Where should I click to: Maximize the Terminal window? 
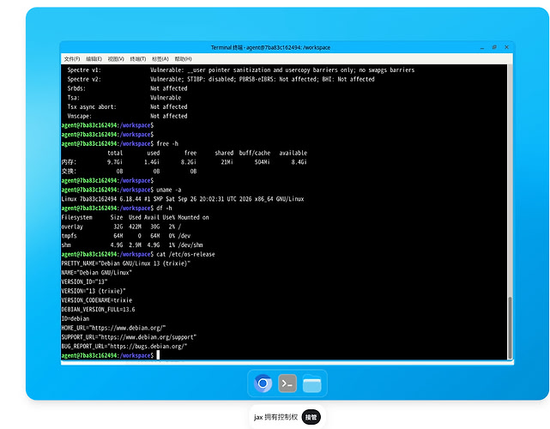(494, 47)
